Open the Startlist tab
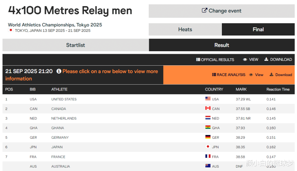 pyautogui.click(x=76, y=45)
